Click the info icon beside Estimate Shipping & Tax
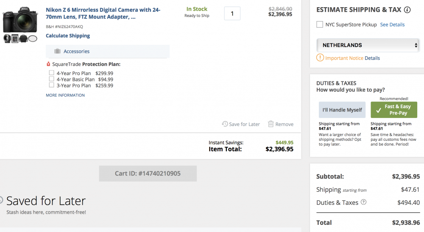The width and height of the screenshot is (424, 232). [407, 10]
